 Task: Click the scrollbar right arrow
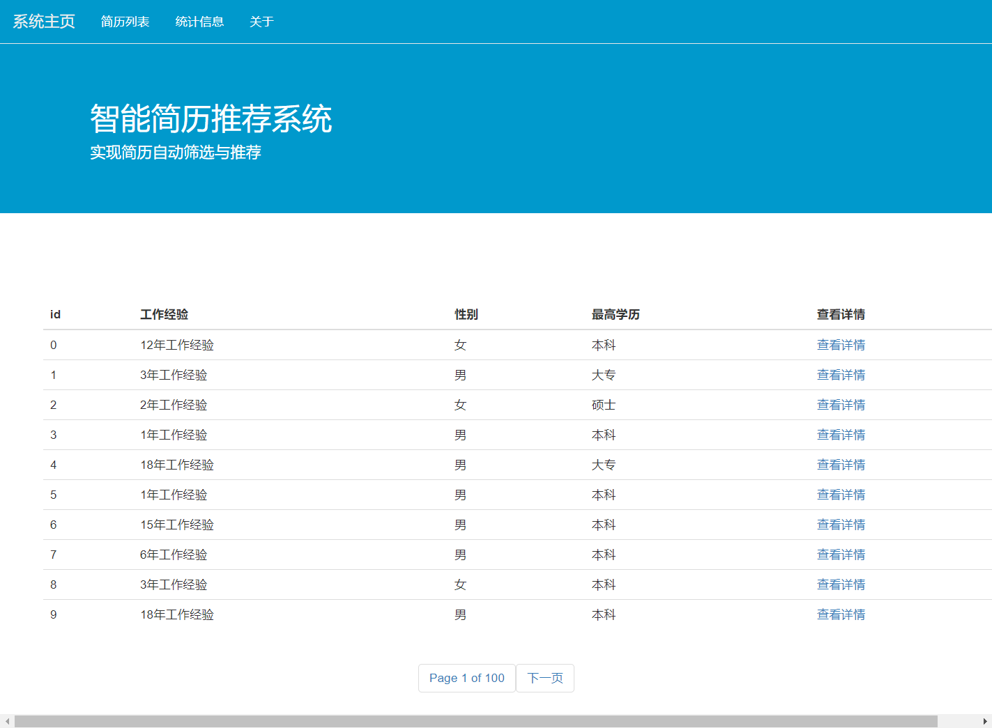pyautogui.click(x=985, y=721)
